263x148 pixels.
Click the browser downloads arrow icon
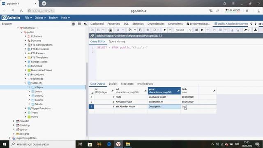tap(259, 11)
